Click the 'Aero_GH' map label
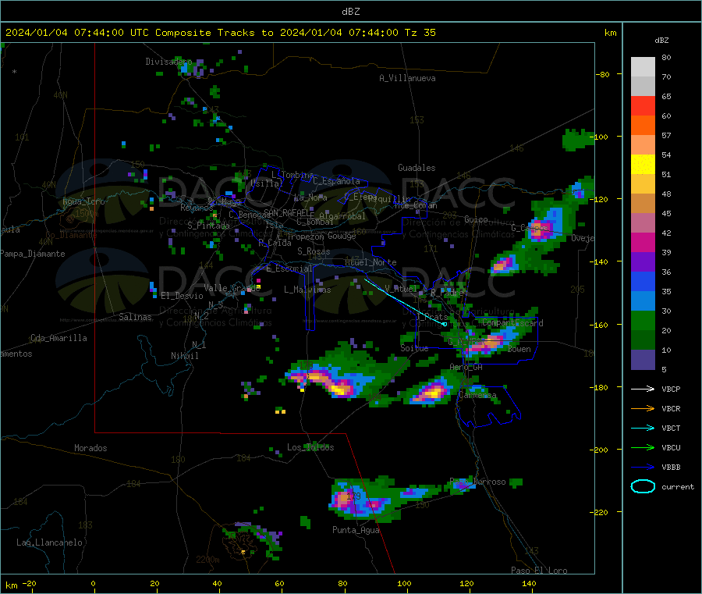Viewport: 702px width, 594px height. [x=466, y=367]
